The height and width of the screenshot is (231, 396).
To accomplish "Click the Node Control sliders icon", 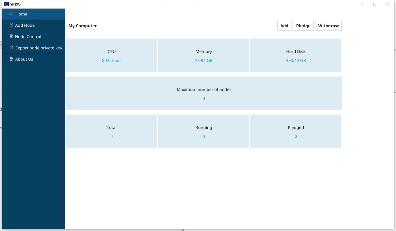I will click(11, 36).
